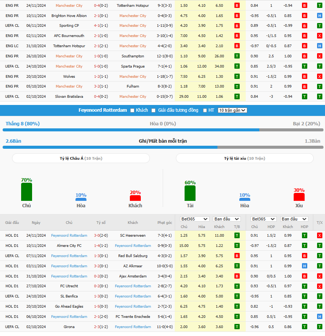
Task: Click the blue H badge in the AZ Alkmaar row
Action: point(305,266)
